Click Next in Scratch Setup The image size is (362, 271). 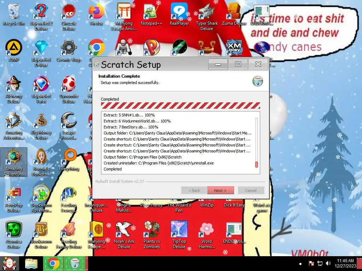coord(221,190)
